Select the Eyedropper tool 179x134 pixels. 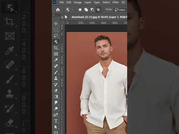pos(56,60)
